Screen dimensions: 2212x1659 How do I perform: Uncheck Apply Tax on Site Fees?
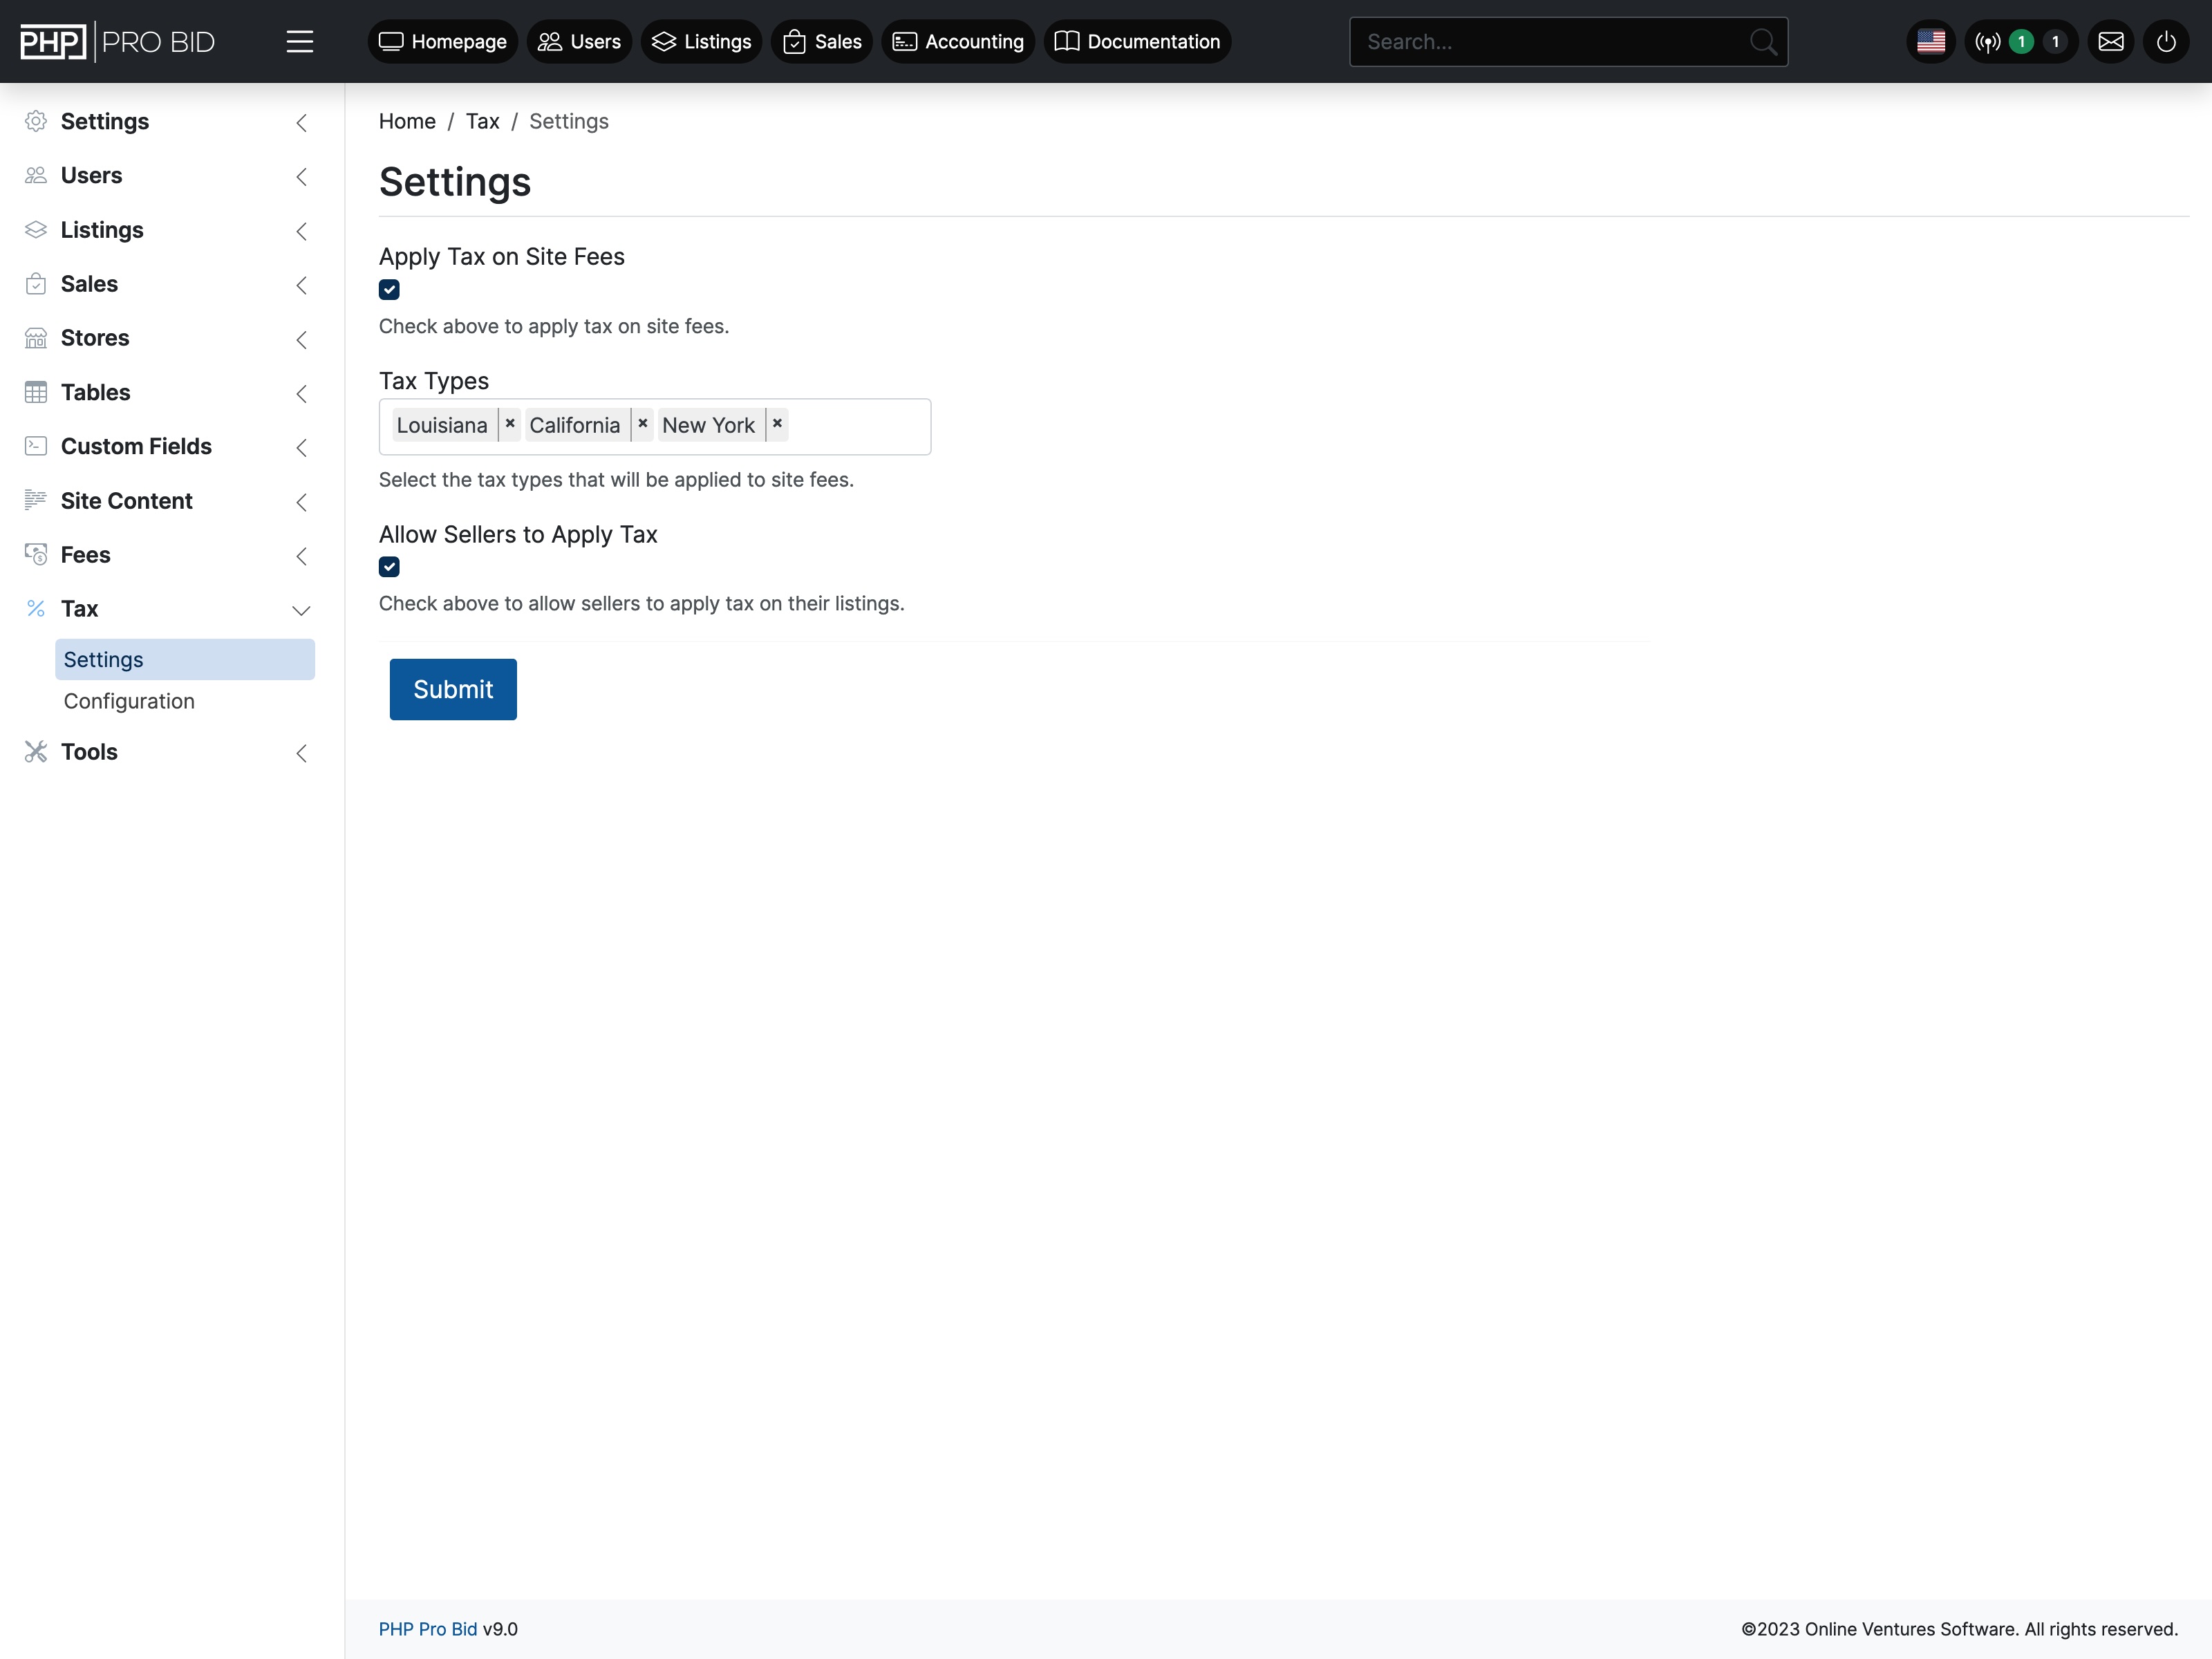pyautogui.click(x=389, y=289)
